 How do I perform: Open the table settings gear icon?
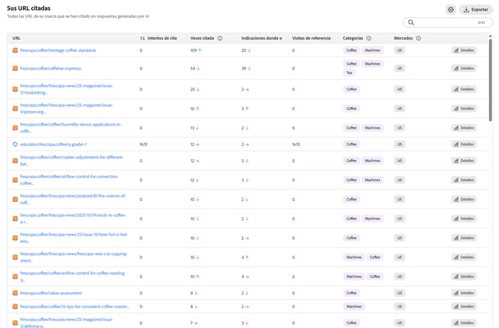(x=450, y=9)
